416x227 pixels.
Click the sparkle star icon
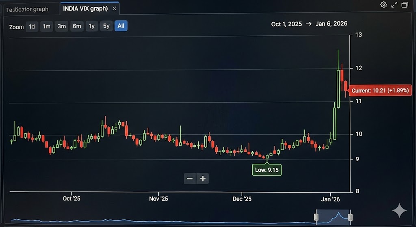click(x=399, y=210)
